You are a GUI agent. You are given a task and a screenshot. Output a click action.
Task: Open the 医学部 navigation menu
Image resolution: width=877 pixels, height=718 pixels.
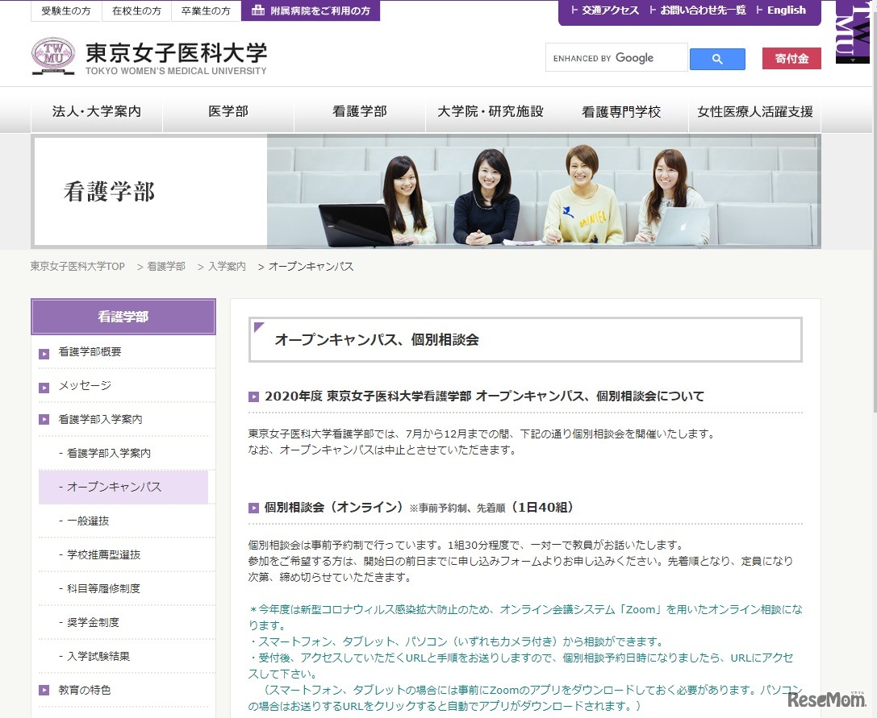coord(228,112)
